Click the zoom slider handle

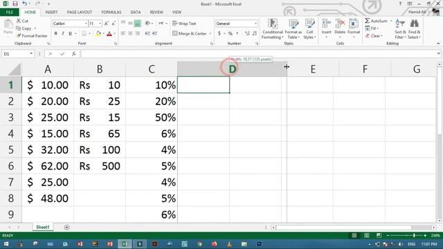(x=414, y=235)
